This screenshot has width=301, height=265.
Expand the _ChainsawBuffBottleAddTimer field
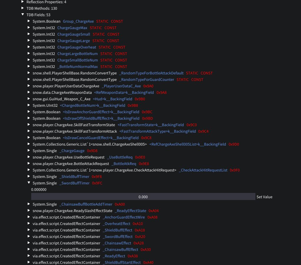[29, 204]
